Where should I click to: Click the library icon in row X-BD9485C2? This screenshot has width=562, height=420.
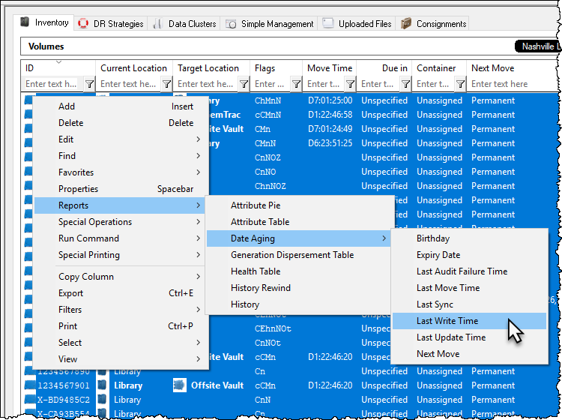point(102,400)
